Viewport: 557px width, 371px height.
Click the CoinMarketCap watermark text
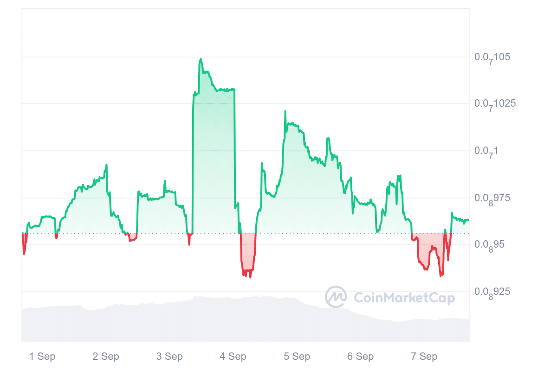point(404,298)
